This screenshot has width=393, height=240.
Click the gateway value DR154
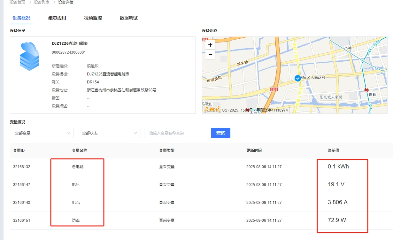93,82
